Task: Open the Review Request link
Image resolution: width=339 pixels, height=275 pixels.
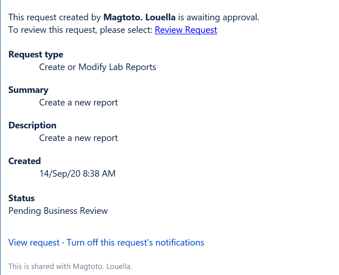Action: (x=186, y=30)
